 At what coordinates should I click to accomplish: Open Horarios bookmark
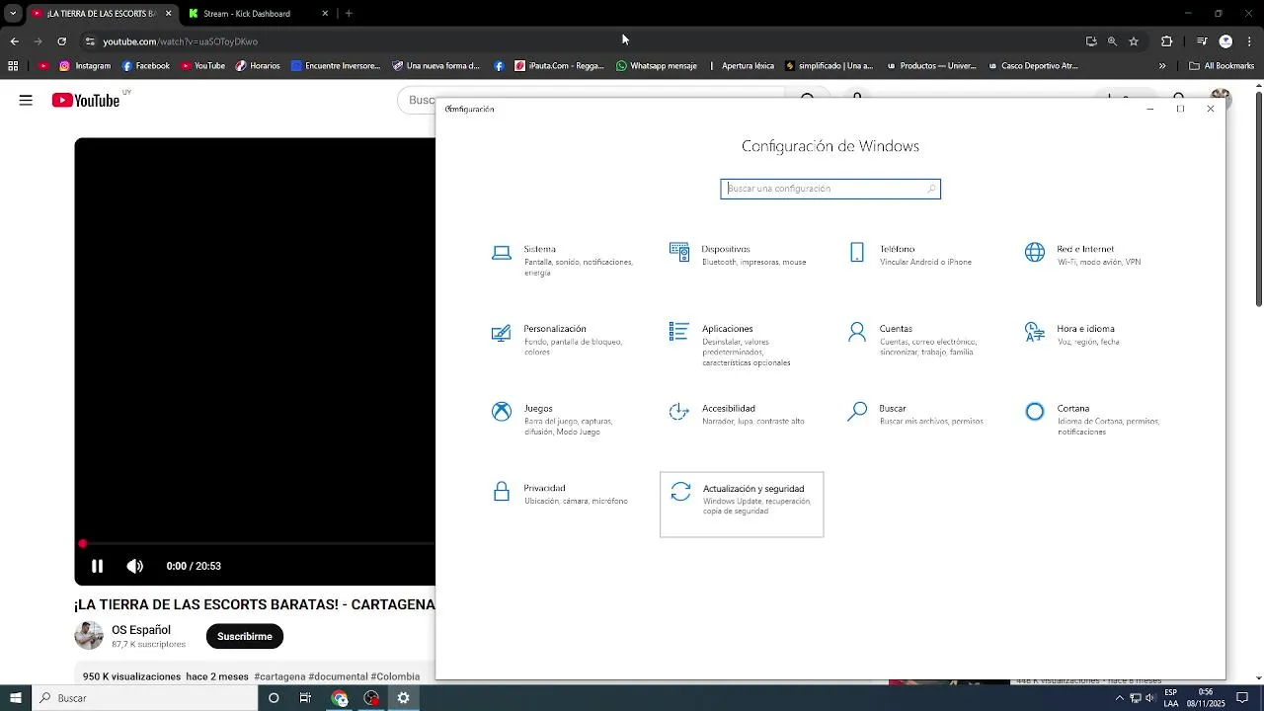[x=258, y=66]
